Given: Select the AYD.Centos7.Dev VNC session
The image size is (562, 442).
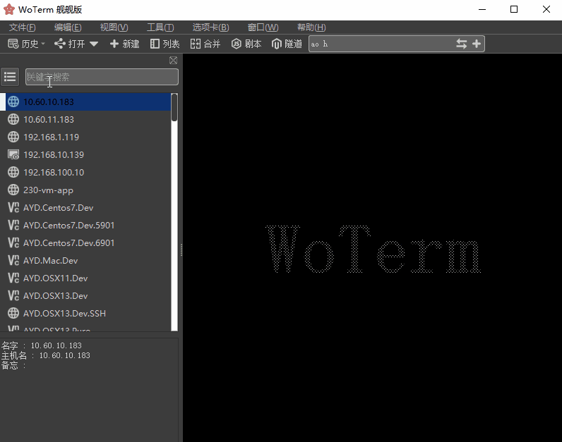Looking at the screenshot, I should tap(58, 207).
